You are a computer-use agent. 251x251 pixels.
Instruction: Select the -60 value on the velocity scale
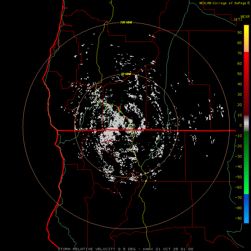coord(238,187)
